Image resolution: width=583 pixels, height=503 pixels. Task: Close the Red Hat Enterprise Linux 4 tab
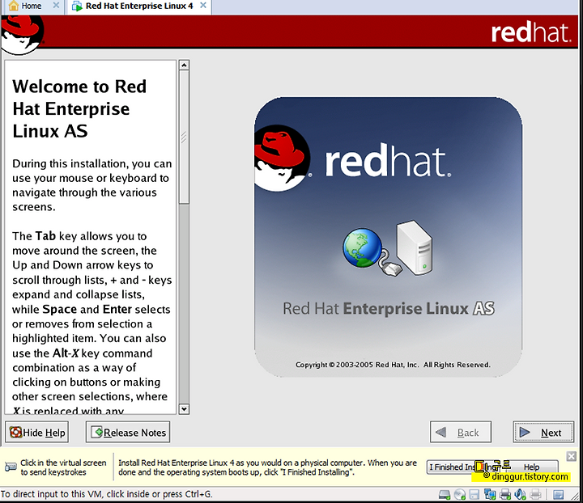point(203,6)
